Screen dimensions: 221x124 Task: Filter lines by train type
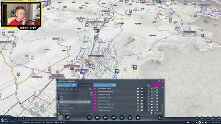click(x=71, y=90)
